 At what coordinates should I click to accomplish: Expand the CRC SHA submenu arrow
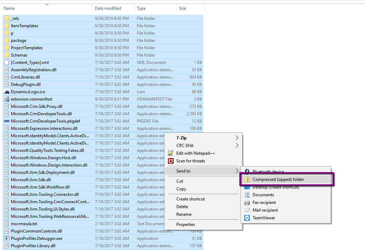tap(237, 146)
